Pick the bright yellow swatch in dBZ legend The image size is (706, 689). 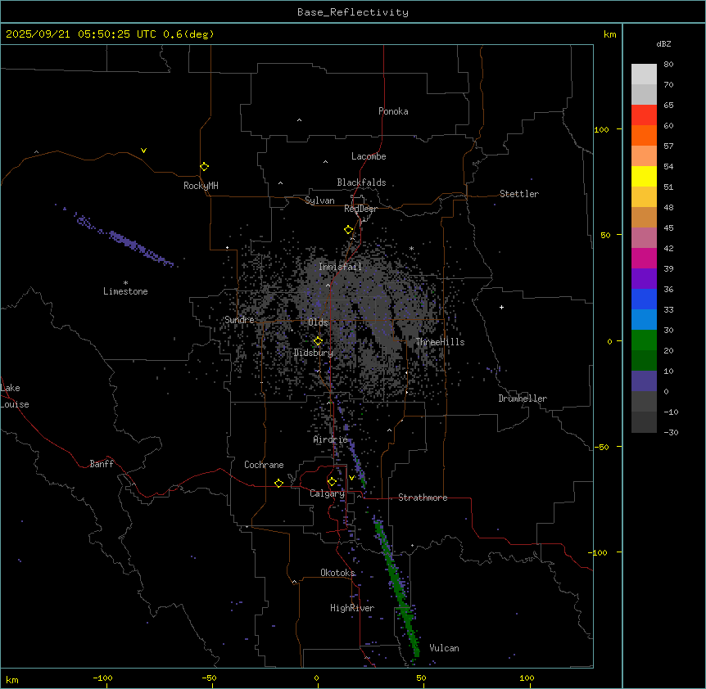click(x=644, y=176)
